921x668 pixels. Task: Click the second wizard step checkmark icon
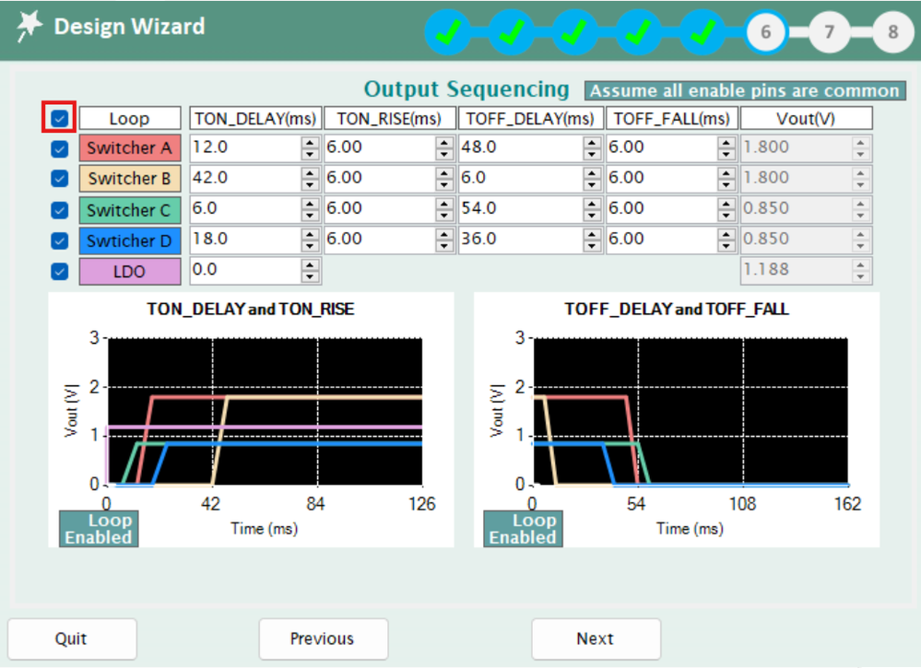[512, 31]
